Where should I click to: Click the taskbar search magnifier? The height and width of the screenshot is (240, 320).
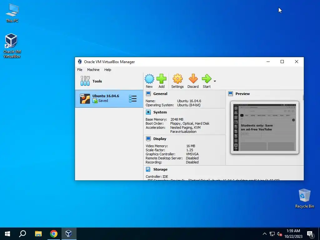click(x=22, y=234)
